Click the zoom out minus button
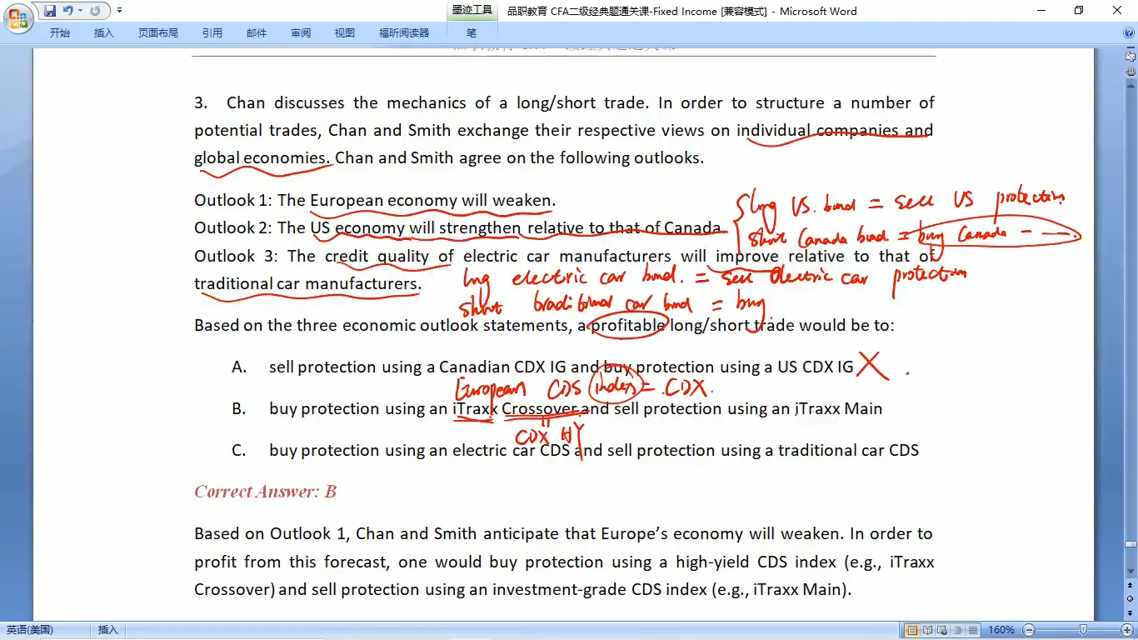The height and width of the screenshot is (640, 1138). [1029, 630]
